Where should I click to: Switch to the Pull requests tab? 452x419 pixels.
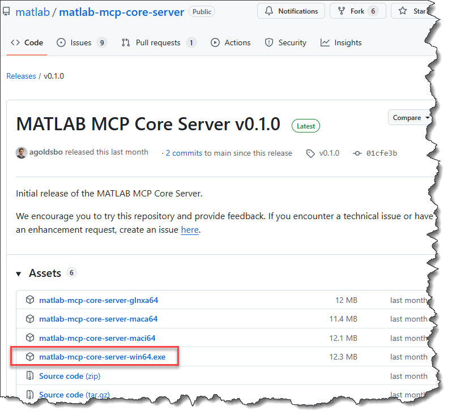tap(158, 42)
